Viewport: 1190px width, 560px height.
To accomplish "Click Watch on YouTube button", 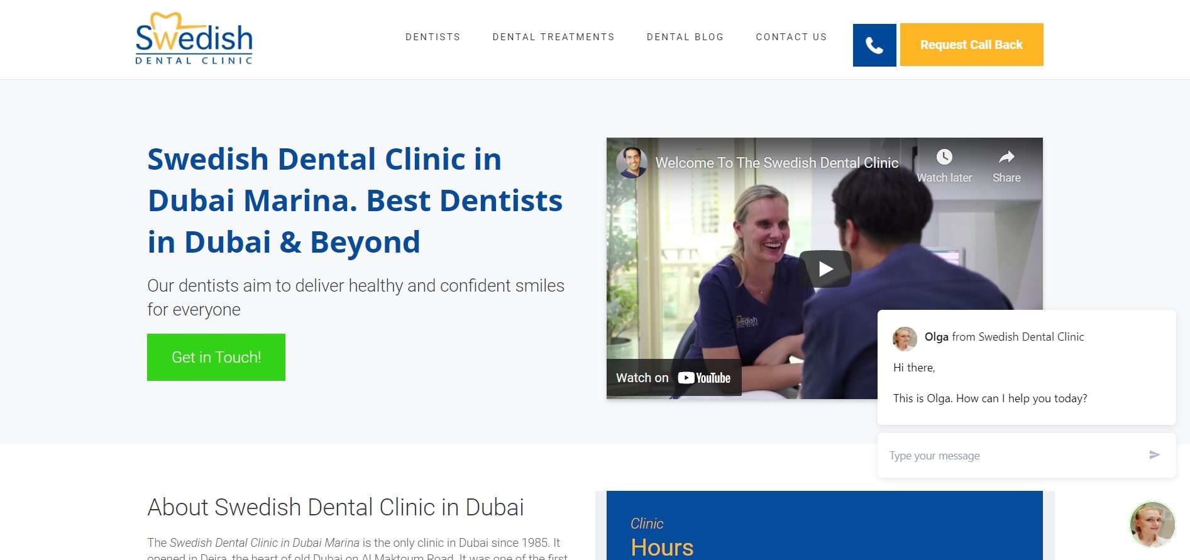I will [x=674, y=378].
